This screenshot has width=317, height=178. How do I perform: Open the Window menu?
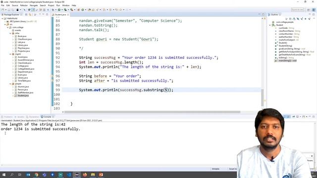pyautogui.click(x=66, y=5)
